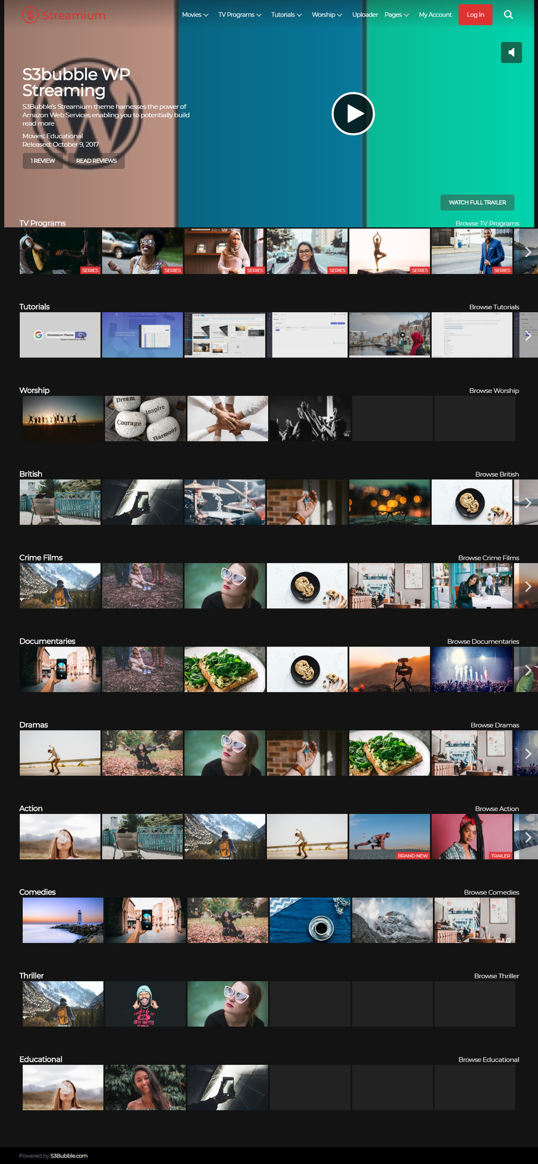Open the sunset silhouettes Worship thumbnail
Image resolution: width=538 pixels, height=1164 pixels.
63,419
